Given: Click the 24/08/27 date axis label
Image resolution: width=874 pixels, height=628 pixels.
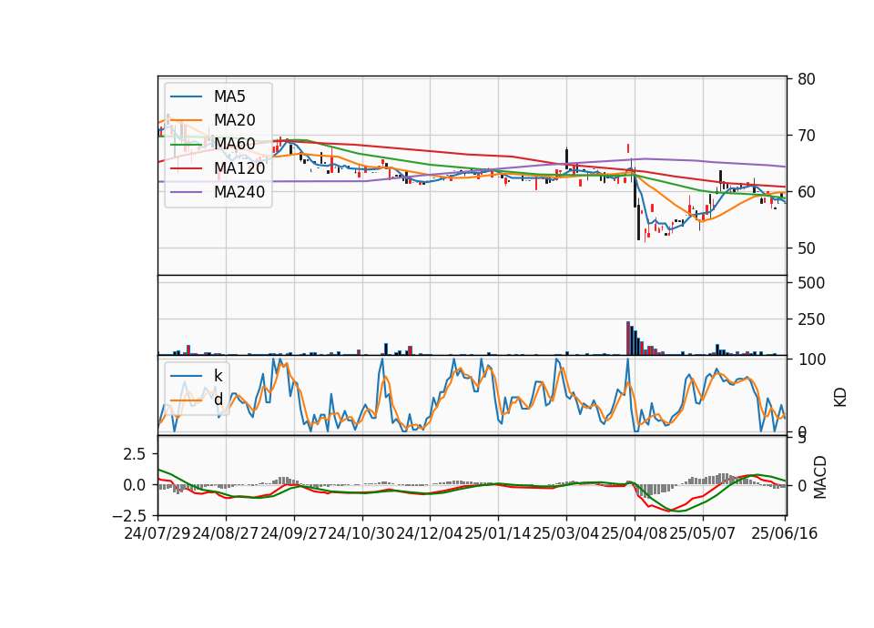Looking at the screenshot, I should pos(226,533).
